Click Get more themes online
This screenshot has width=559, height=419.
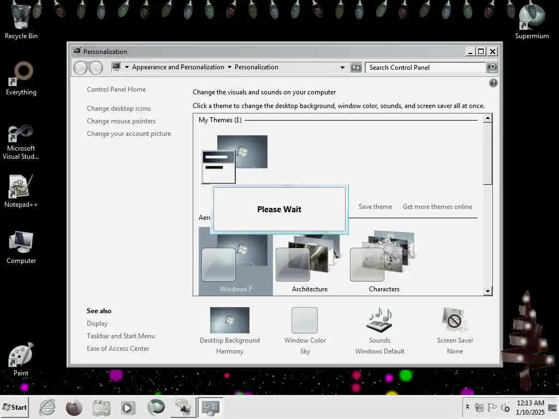[x=437, y=207]
